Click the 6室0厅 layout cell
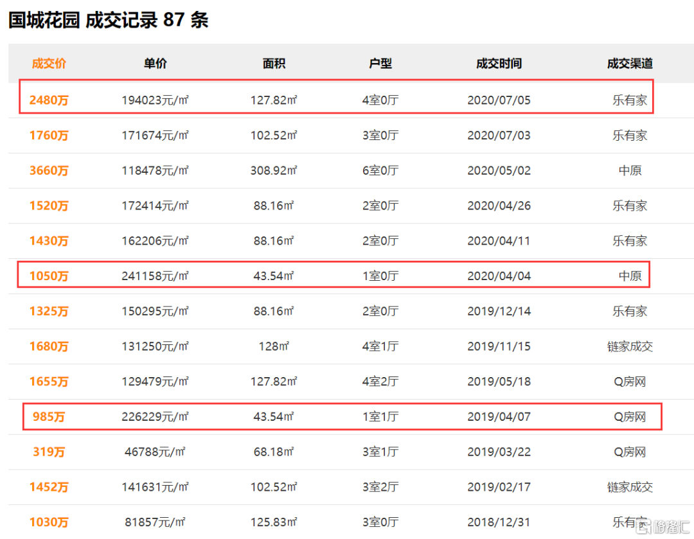 tap(380, 171)
